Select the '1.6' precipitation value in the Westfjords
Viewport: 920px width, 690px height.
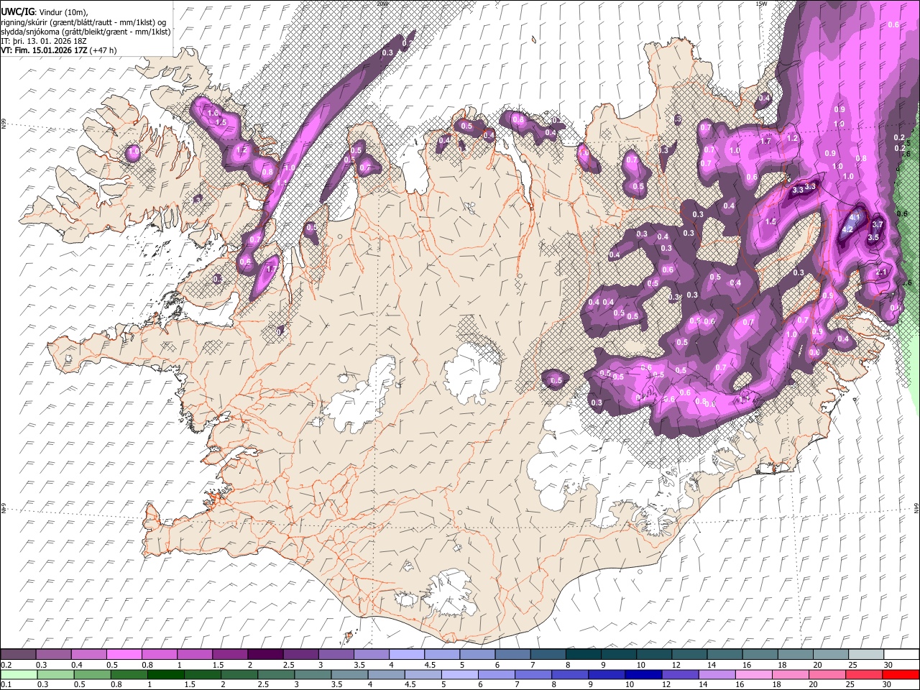click(x=213, y=113)
